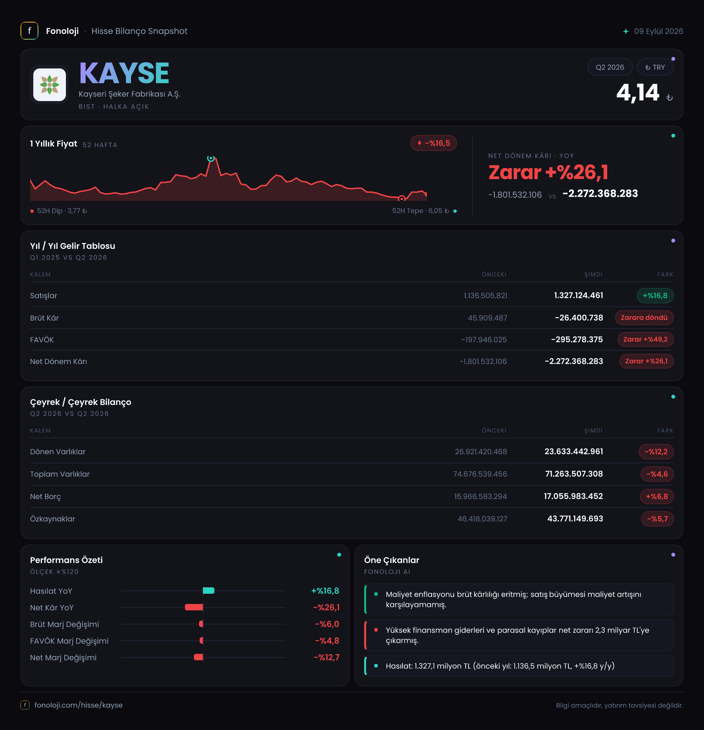Click the 4,14 share price value
704x730 pixels.
[638, 93]
